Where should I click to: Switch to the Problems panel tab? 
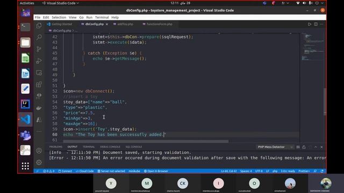(56, 147)
